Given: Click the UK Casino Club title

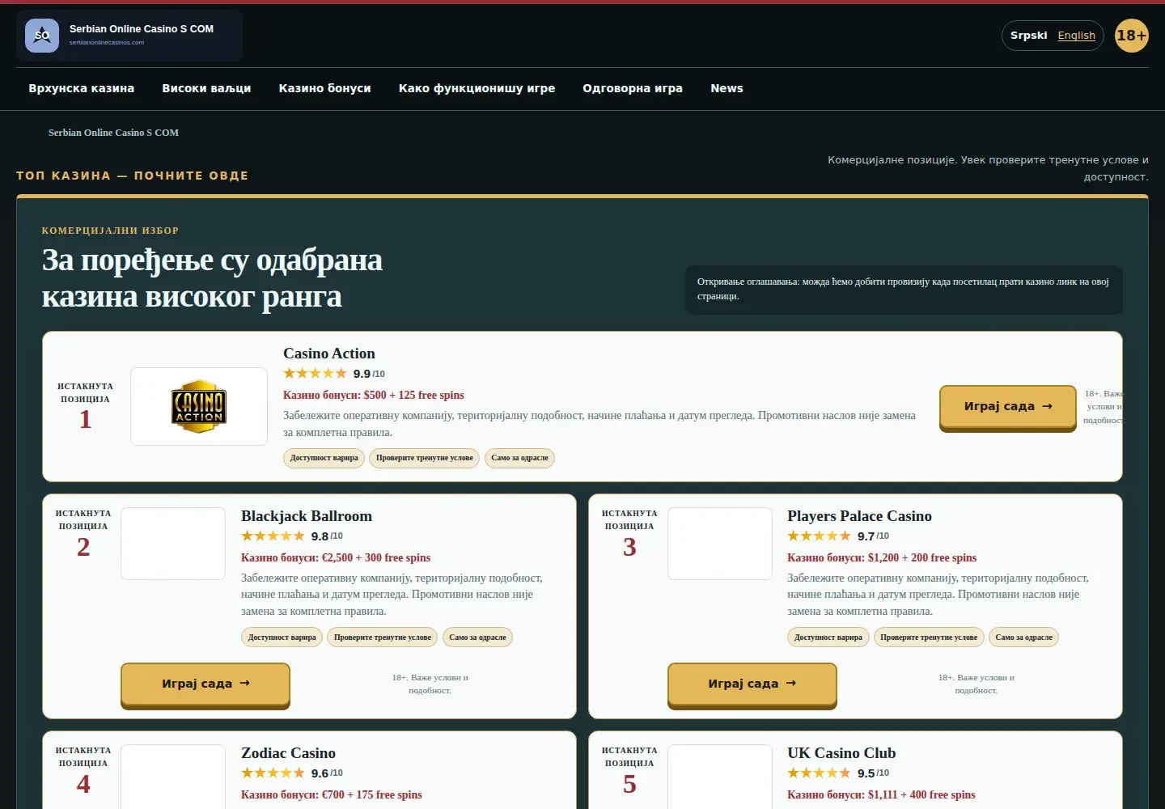Looking at the screenshot, I should point(841,753).
